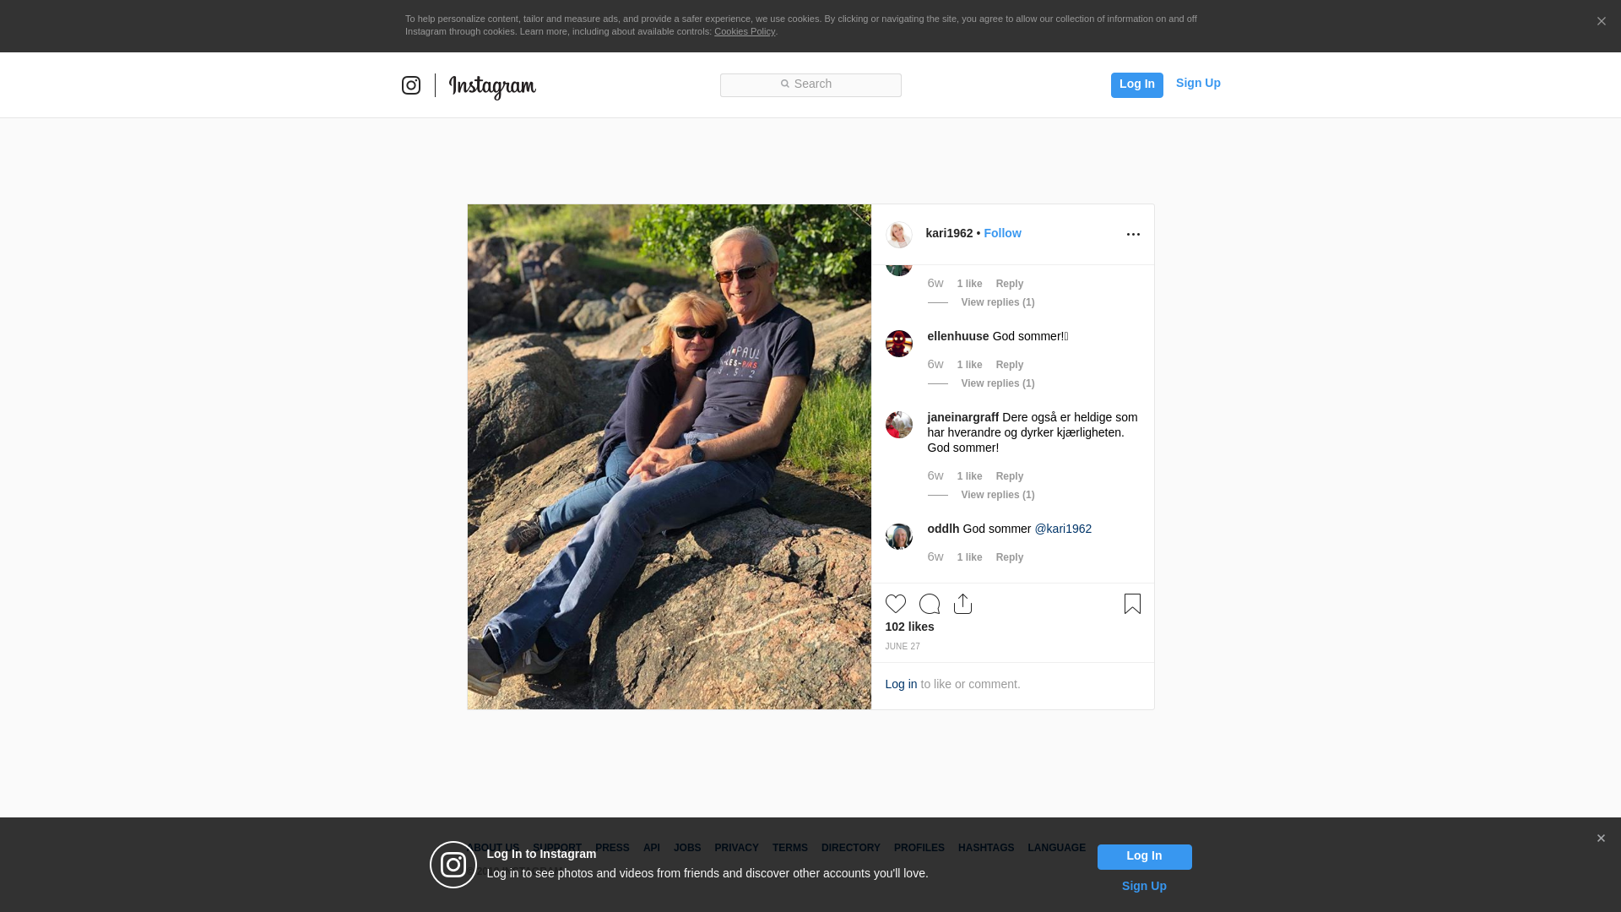Viewport: 1621px width, 912px height.
Task: Close the bottom login banner
Action: tap(1601, 839)
